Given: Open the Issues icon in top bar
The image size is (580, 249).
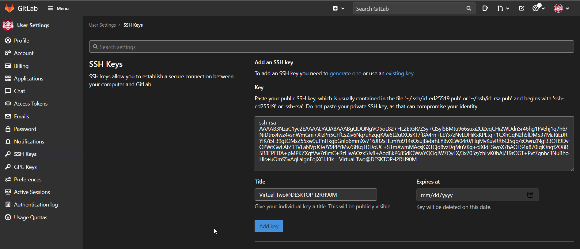Looking at the screenshot, I should (x=485, y=8).
